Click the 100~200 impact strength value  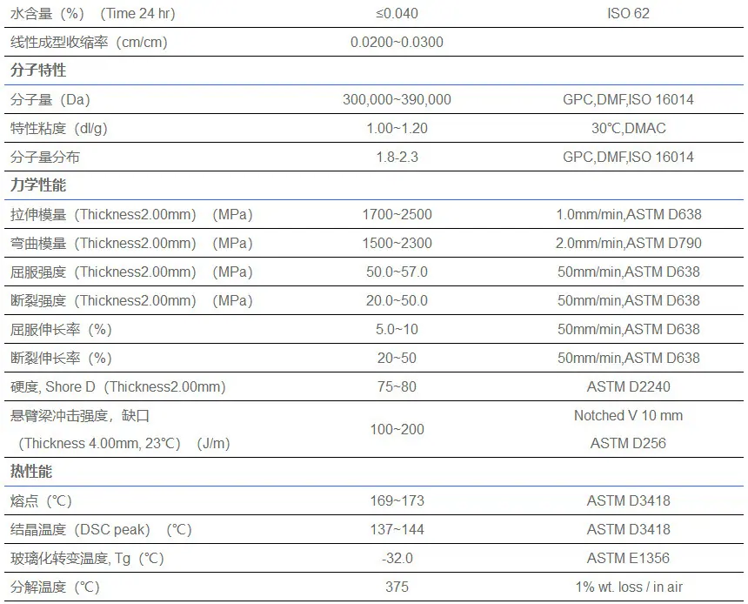397,429
